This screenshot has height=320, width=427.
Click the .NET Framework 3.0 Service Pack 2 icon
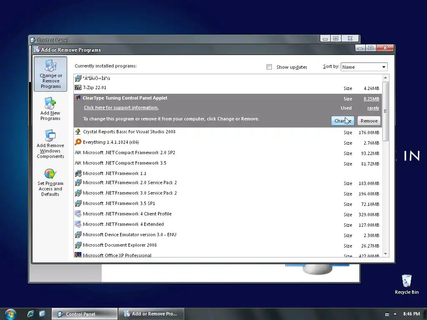[78, 193]
